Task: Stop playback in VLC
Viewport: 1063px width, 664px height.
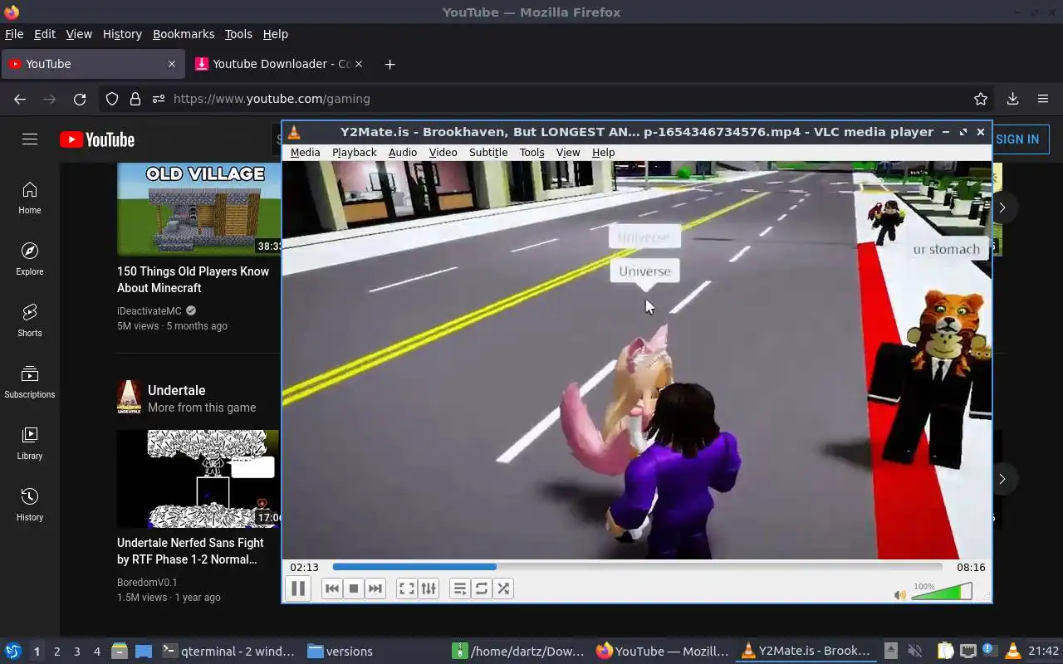Action: click(353, 588)
